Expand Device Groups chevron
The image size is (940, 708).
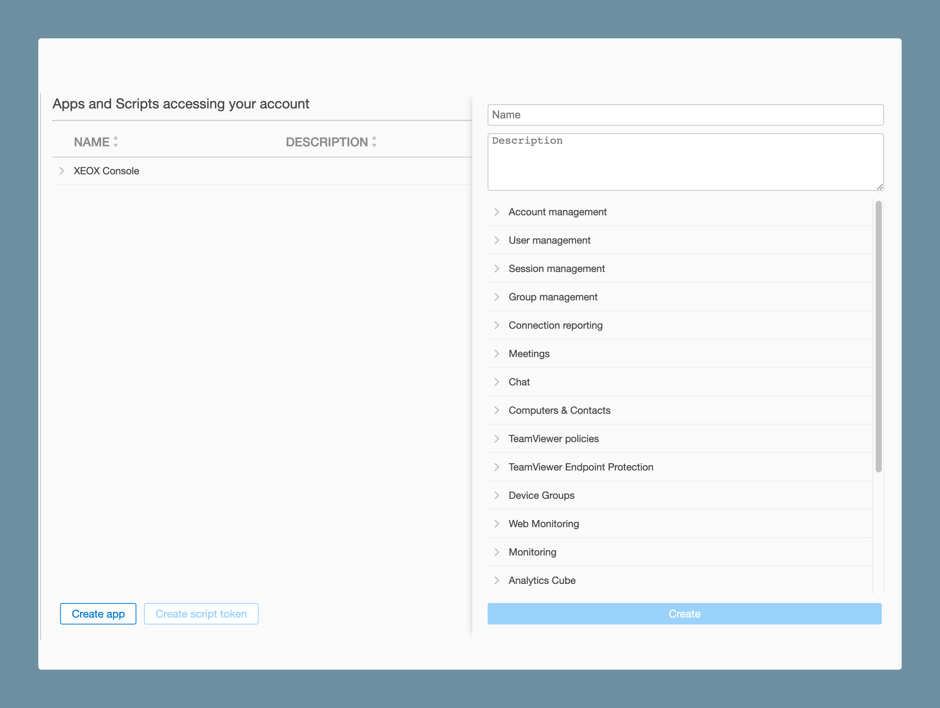pos(496,495)
